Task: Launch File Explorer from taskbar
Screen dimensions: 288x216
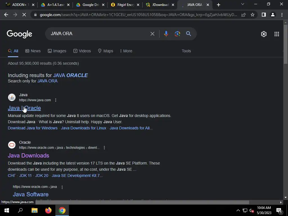Action: point(34,210)
